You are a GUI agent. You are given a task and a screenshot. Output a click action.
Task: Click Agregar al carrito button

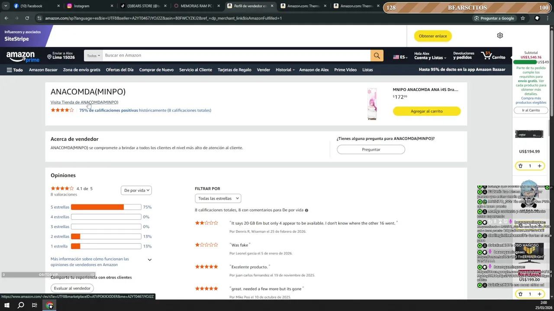pos(427,111)
